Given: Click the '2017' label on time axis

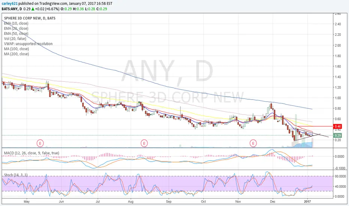Looking at the screenshot, I should 307,202.
